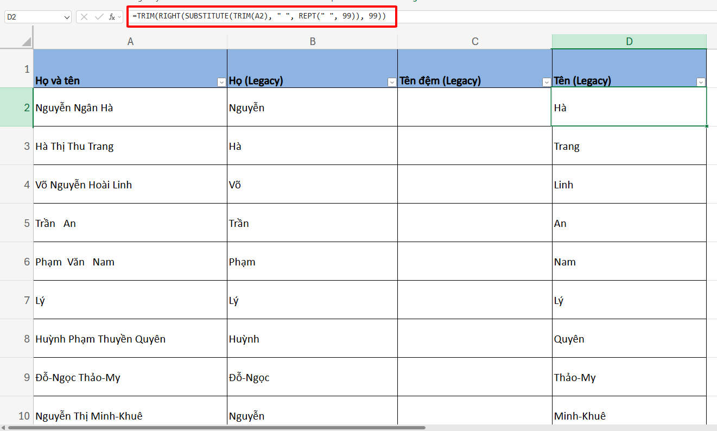Open the chevron beside the fx icon
The height and width of the screenshot is (431, 717).
[x=120, y=16]
